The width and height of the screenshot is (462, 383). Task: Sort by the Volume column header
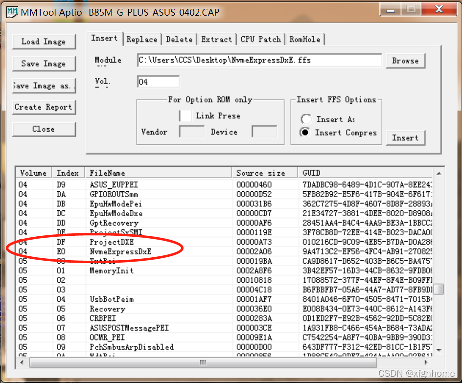pyautogui.click(x=34, y=173)
